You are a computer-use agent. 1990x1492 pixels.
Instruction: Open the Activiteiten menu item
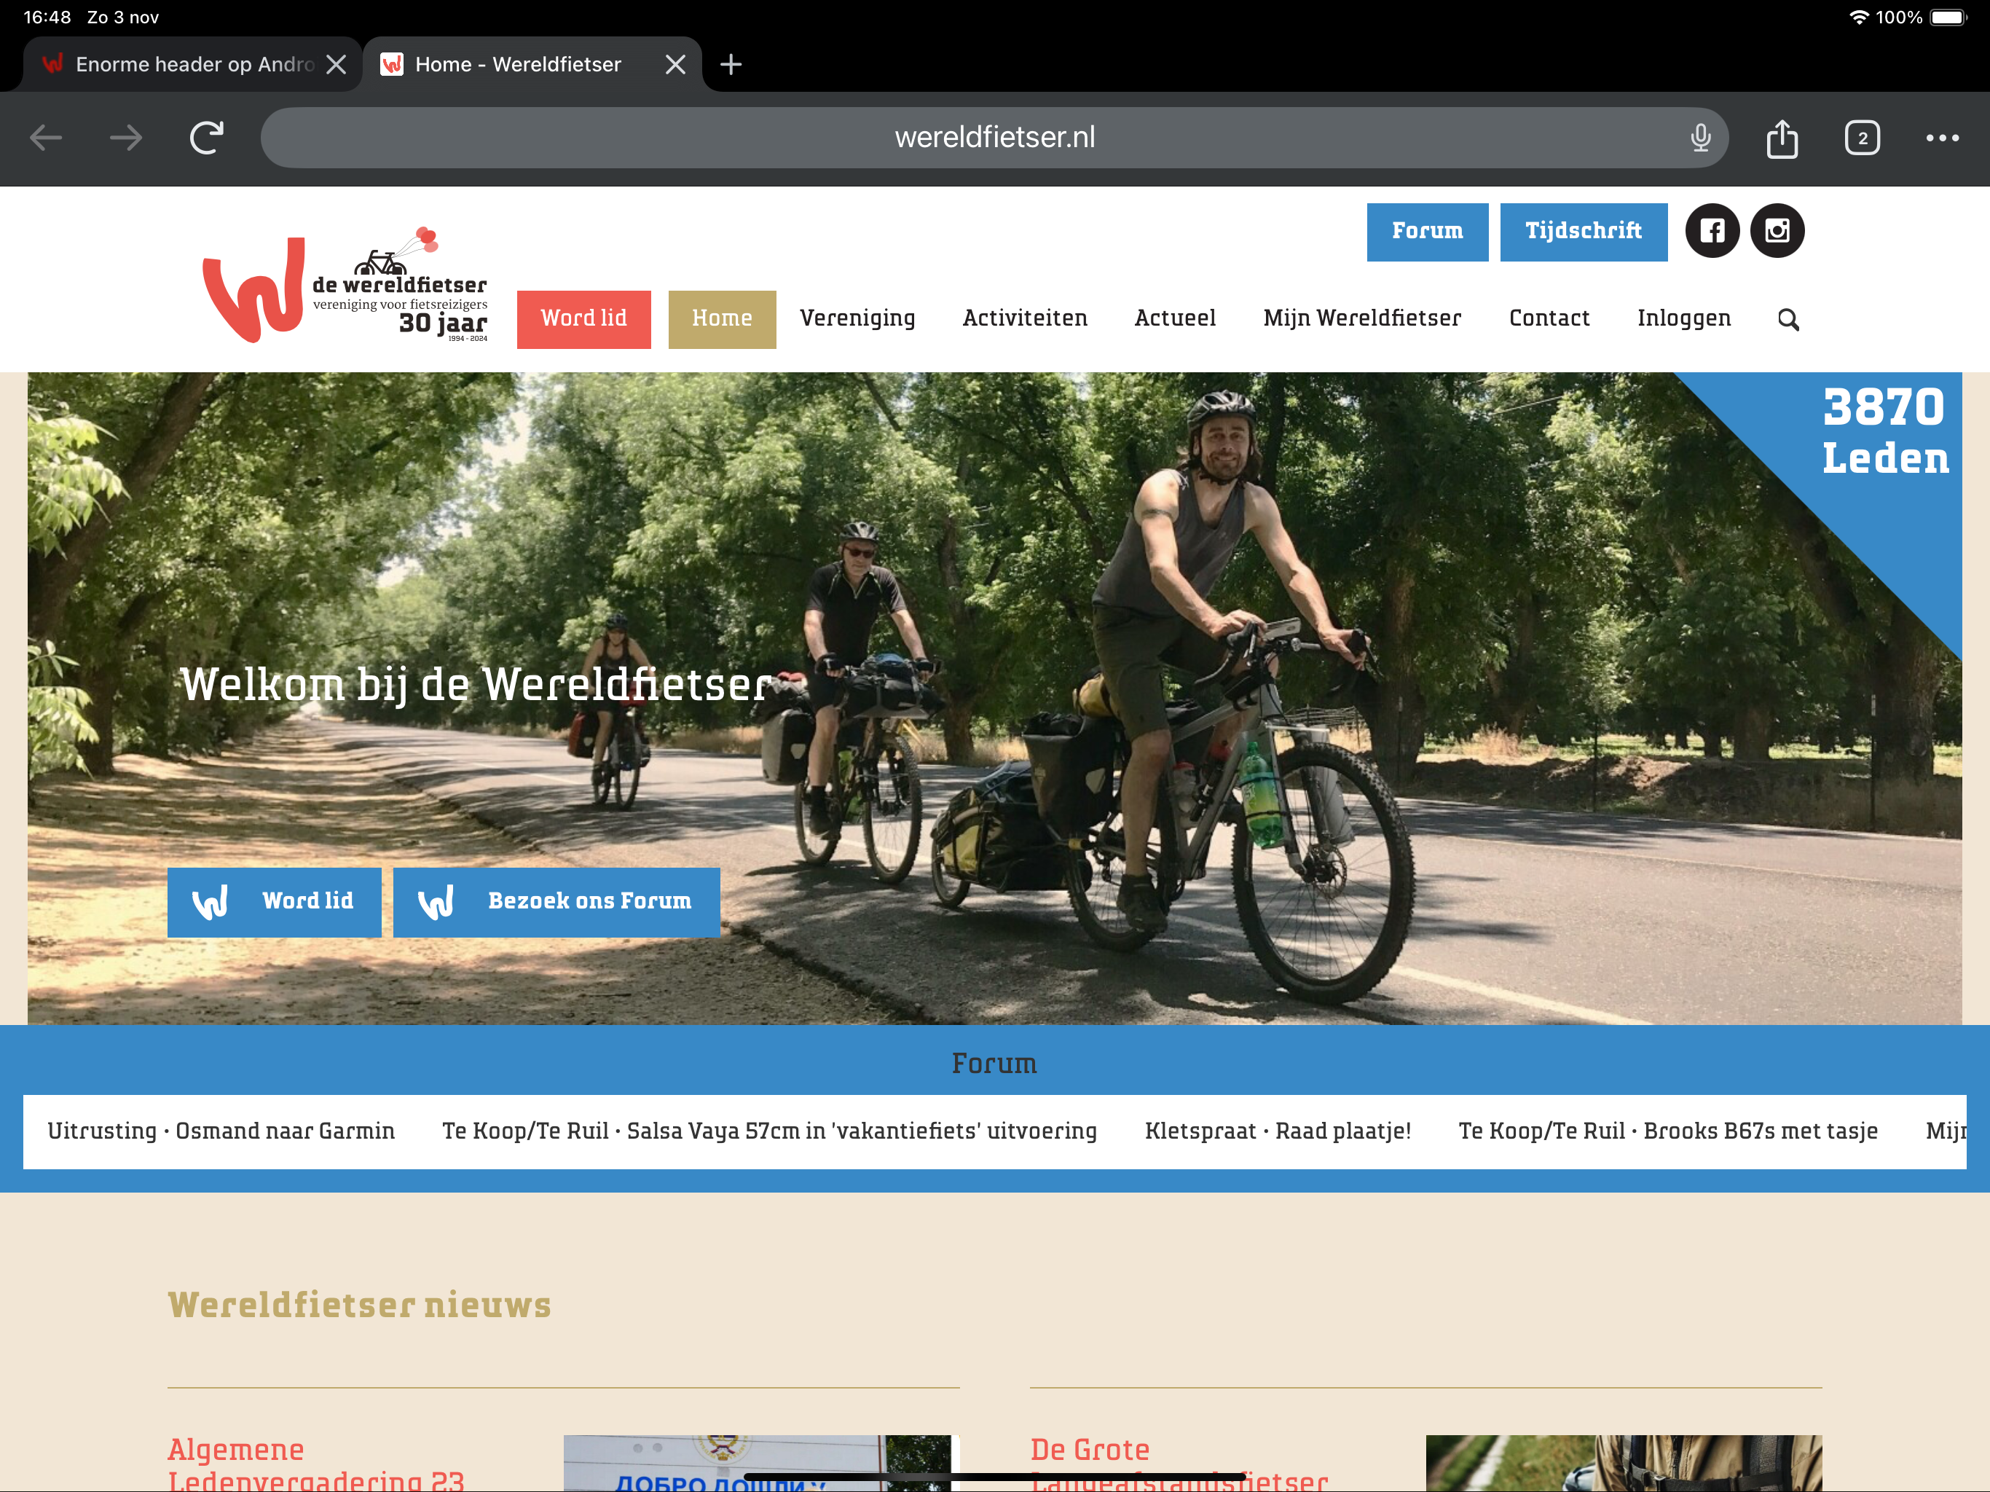(x=1024, y=318)
